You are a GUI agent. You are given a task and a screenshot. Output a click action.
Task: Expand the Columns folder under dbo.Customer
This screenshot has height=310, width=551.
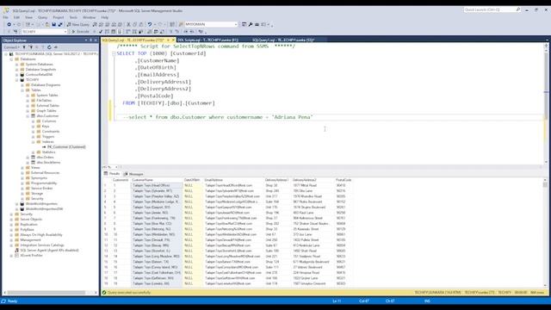(x=34, y=121)
